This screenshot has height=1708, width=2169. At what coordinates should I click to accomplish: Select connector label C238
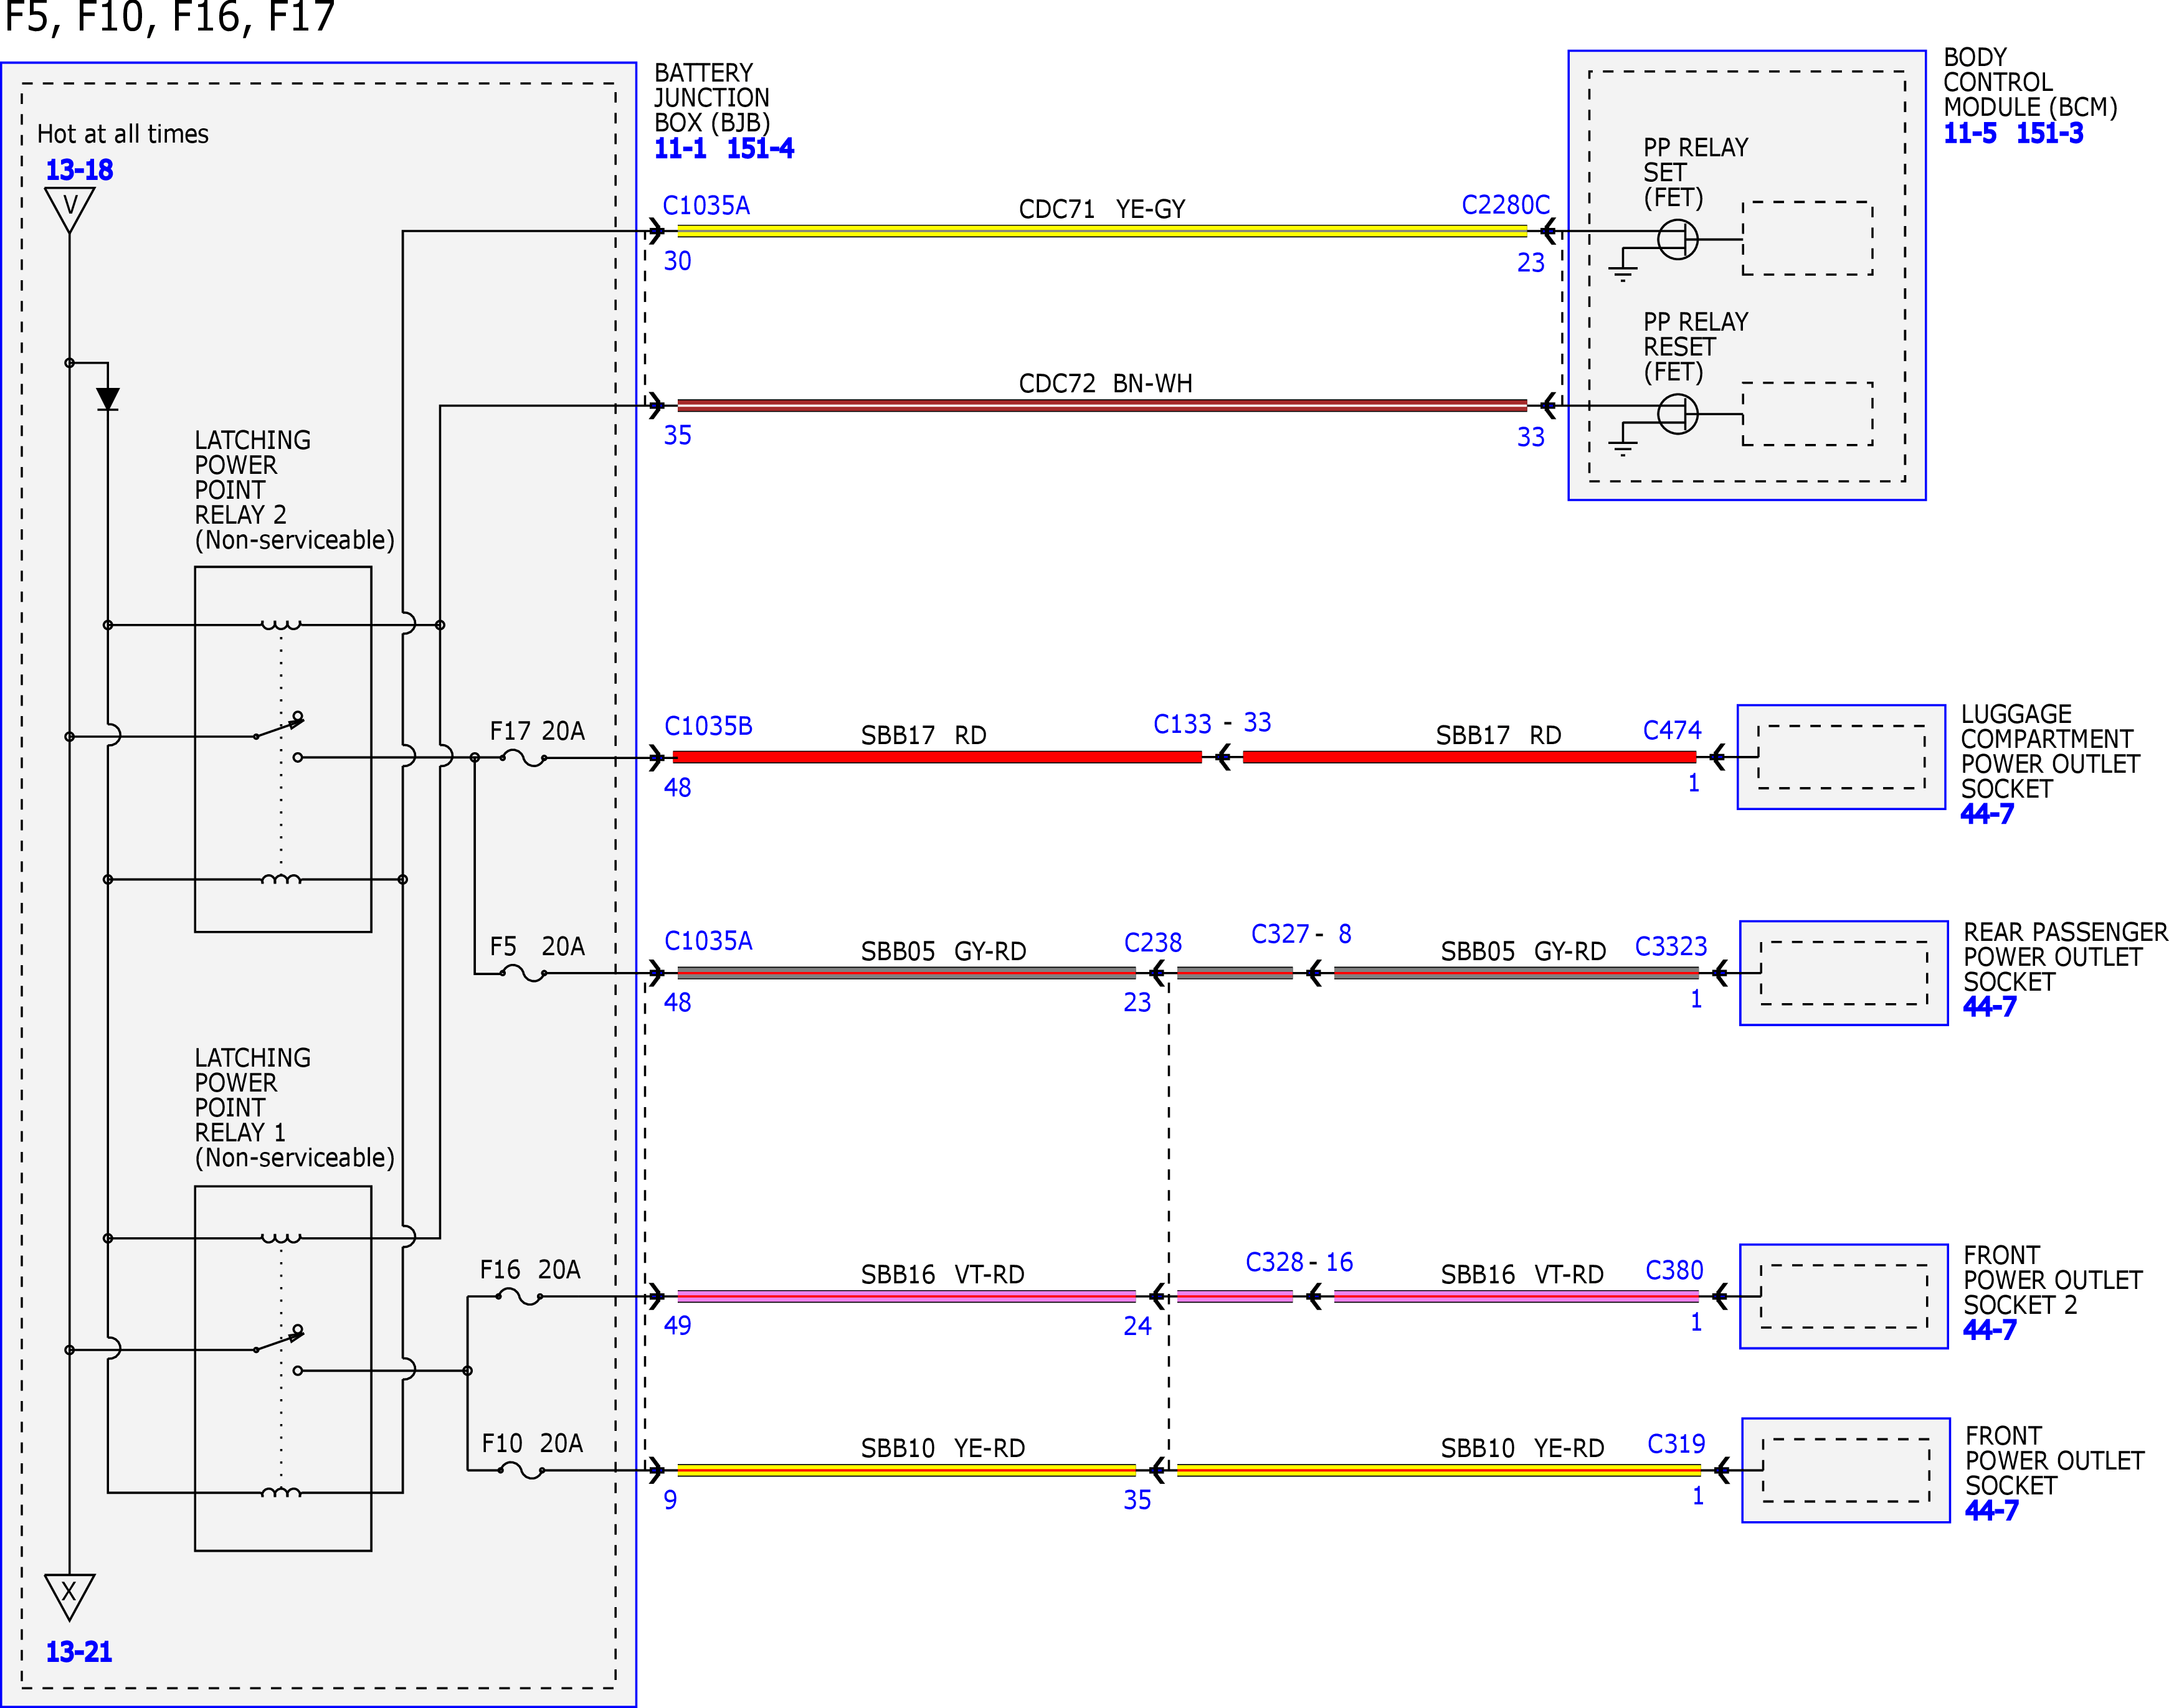pos(1152,943)
